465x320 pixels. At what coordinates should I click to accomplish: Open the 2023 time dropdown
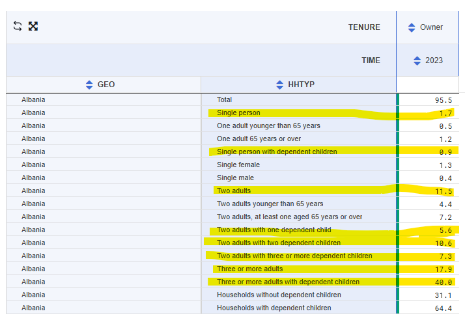point(434,60)
